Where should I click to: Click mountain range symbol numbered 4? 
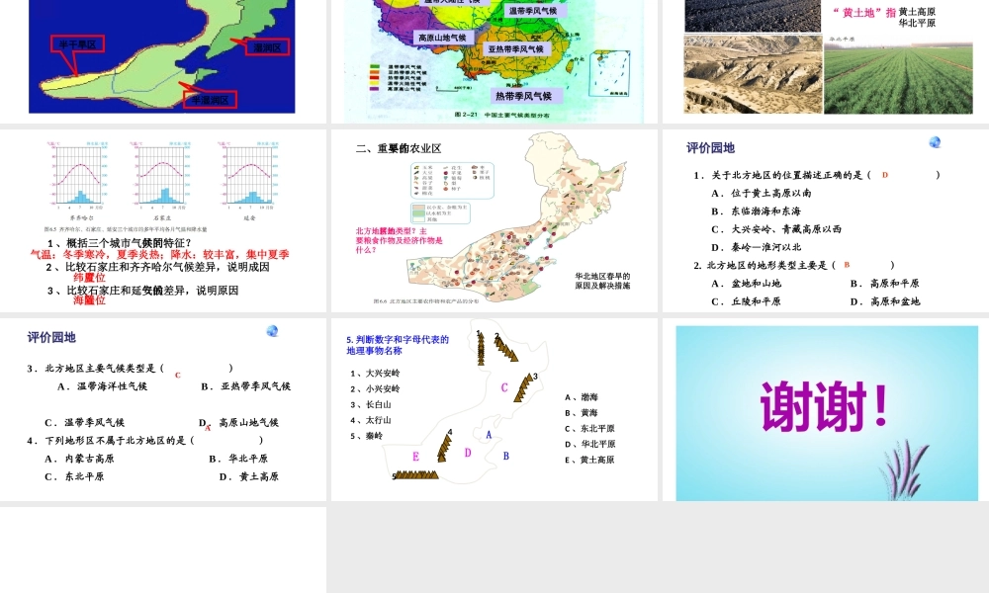(x=445, y=446)
